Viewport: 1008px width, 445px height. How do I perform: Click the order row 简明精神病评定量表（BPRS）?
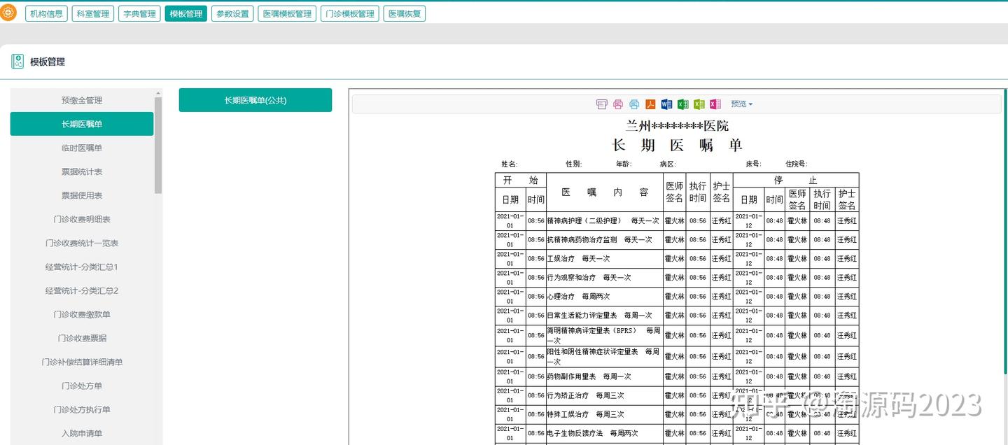604,335
